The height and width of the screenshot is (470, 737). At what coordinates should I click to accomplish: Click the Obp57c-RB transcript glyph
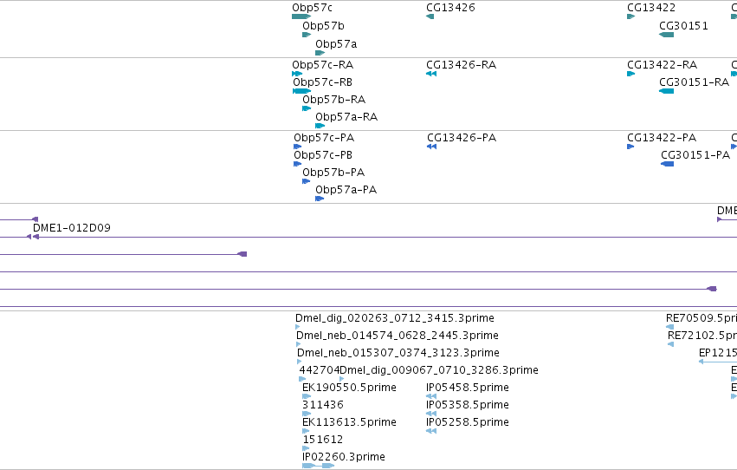(301, 91)
